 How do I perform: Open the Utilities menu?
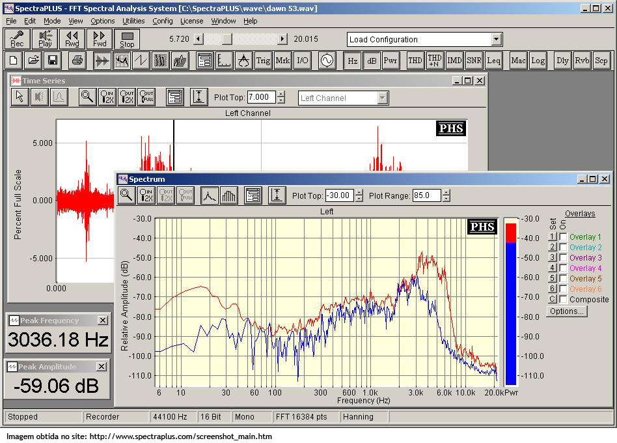[x=133, y=21]
